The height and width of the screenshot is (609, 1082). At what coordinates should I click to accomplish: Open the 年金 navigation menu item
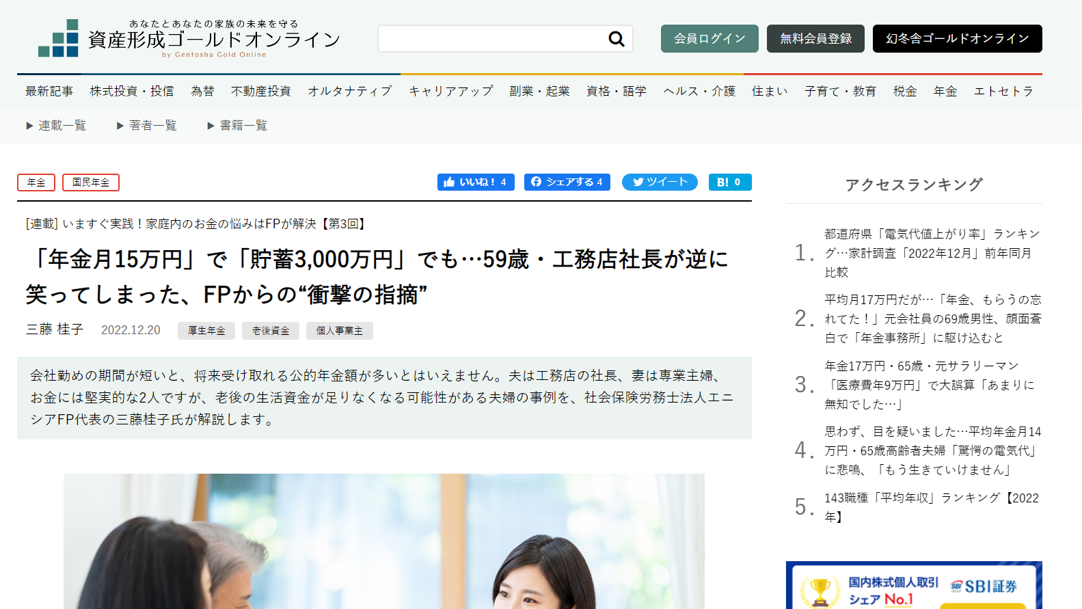945,91
